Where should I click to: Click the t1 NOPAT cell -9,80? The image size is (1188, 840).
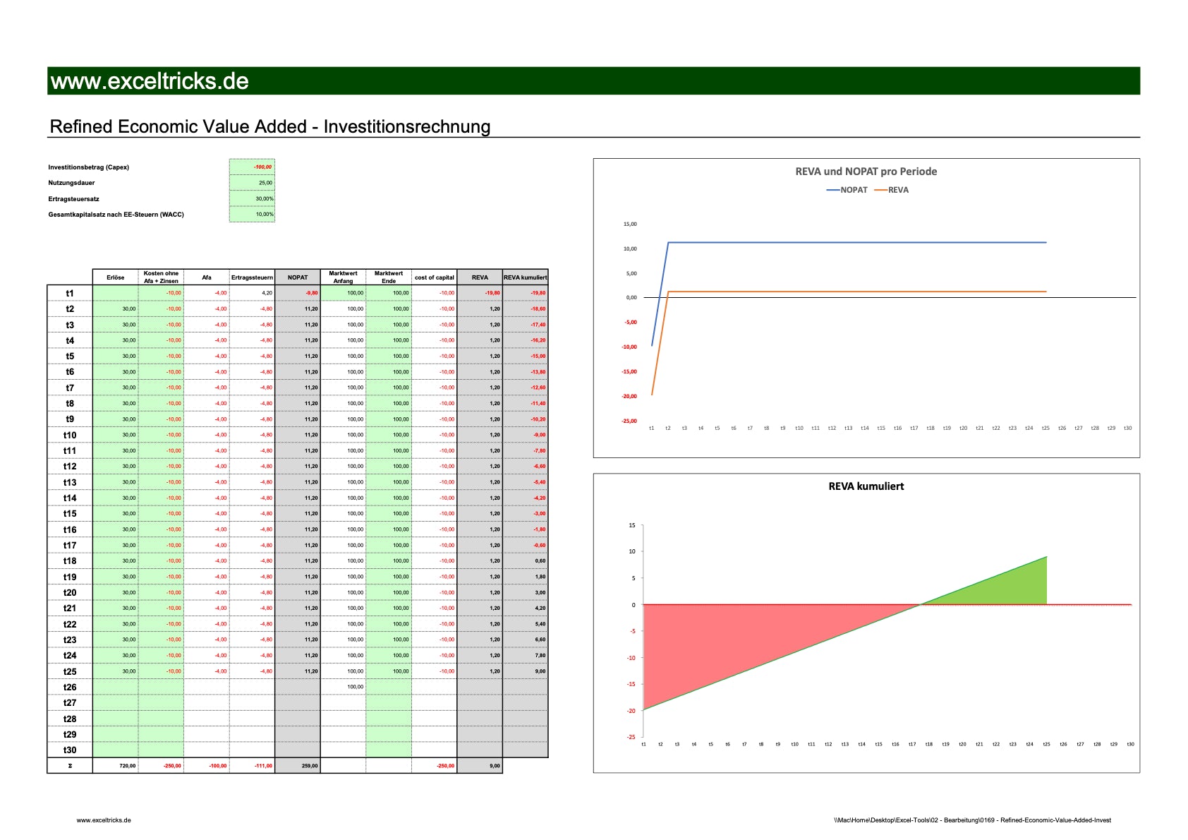coord(298,293)
